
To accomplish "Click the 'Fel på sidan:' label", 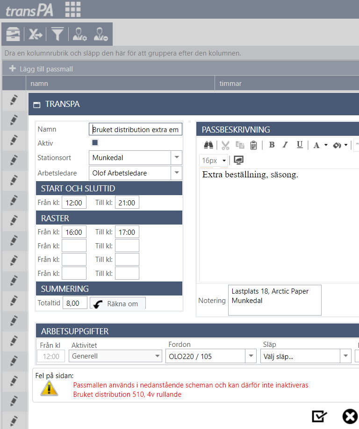I will click(54, 376).
